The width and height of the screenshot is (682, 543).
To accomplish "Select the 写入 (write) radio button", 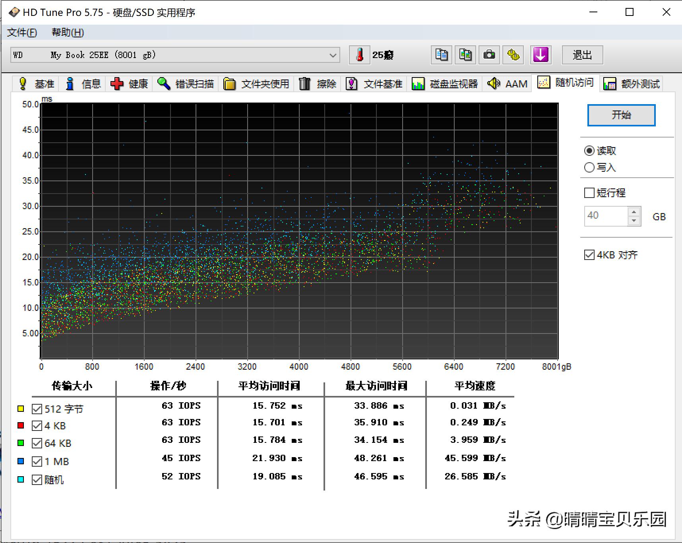I will click(589, 167).
